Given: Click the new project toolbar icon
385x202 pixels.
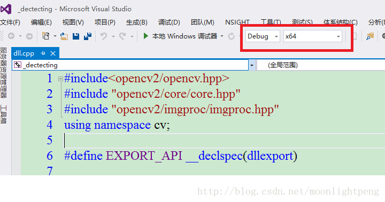Looking at the screenshot, I should (x=45, y=36).
